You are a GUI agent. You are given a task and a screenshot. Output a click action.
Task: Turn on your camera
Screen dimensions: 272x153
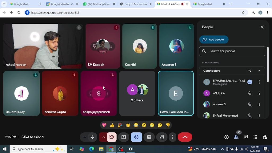(112, 137)
